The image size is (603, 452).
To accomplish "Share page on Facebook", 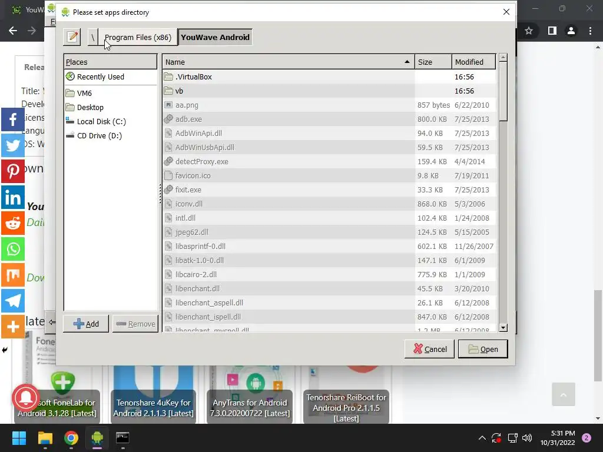I will [13, 119].
